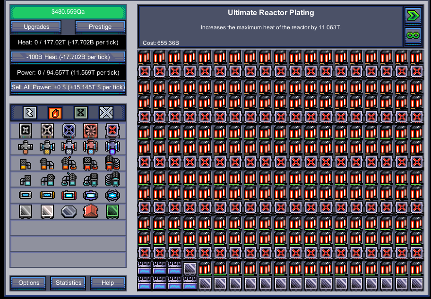Select the white second-tier reactor plating
This screenshot has width=431, height=299.
47,211
